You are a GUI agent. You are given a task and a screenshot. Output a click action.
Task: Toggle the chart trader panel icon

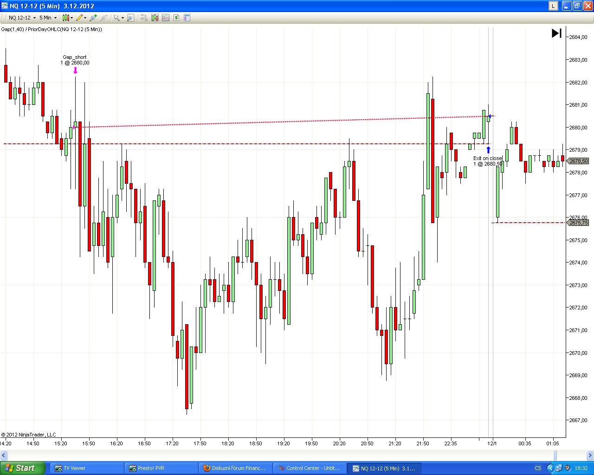click(x=144, y=18)
